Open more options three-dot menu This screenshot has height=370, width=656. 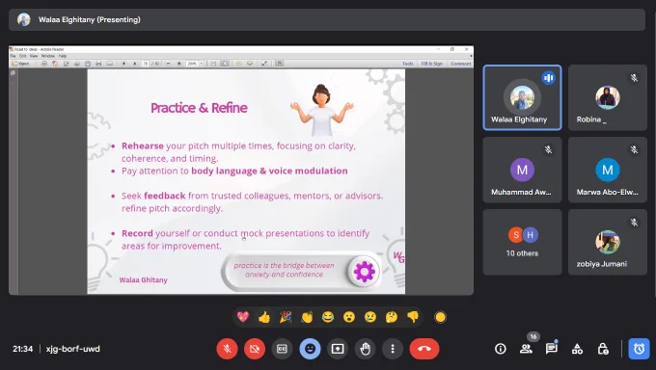[393, 349]
